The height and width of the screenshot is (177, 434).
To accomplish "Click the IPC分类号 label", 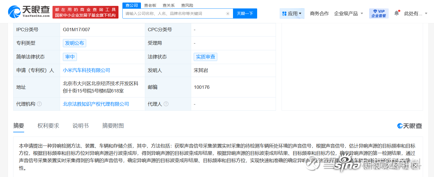I will [27, 29].
